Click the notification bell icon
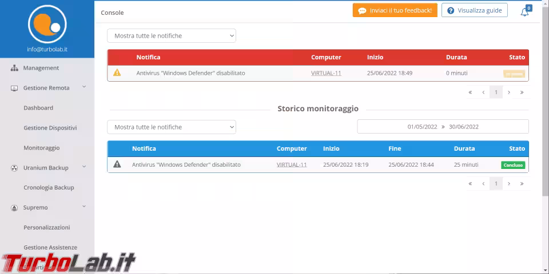Image resolution: width=549 pixels, height=274 pixels. tap(524, 11)
